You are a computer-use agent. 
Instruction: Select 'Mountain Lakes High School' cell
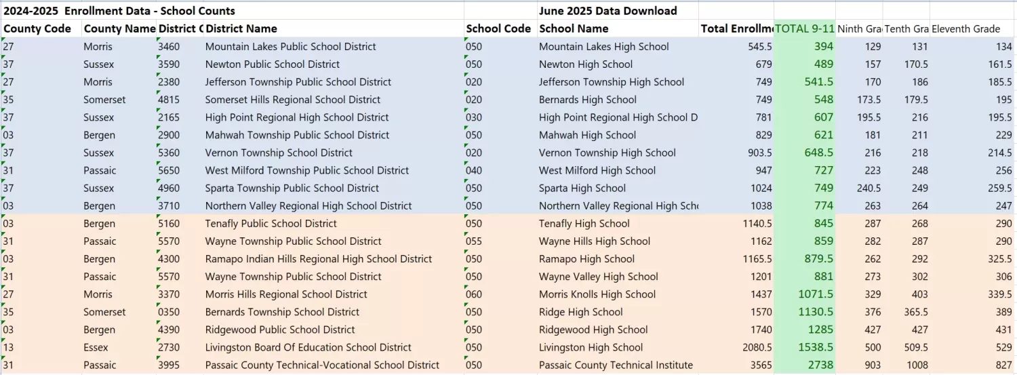pos(618,47)
